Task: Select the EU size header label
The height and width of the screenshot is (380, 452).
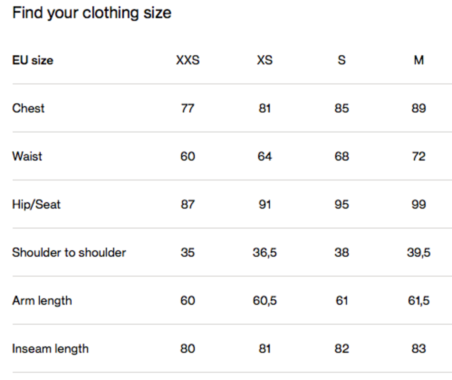Action: click(32, 60)
